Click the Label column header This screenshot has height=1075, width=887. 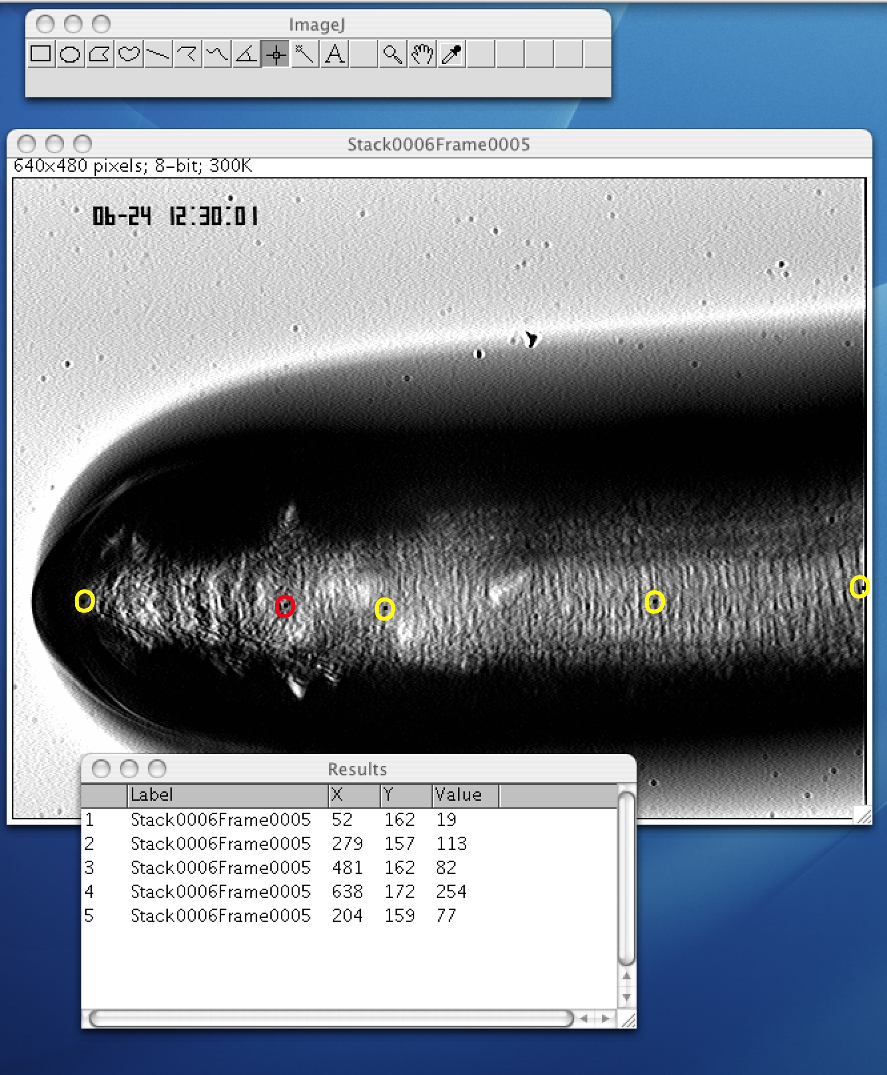coord(227,795)
